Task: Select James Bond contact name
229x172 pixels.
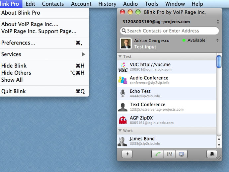Action: pos(142,138)
